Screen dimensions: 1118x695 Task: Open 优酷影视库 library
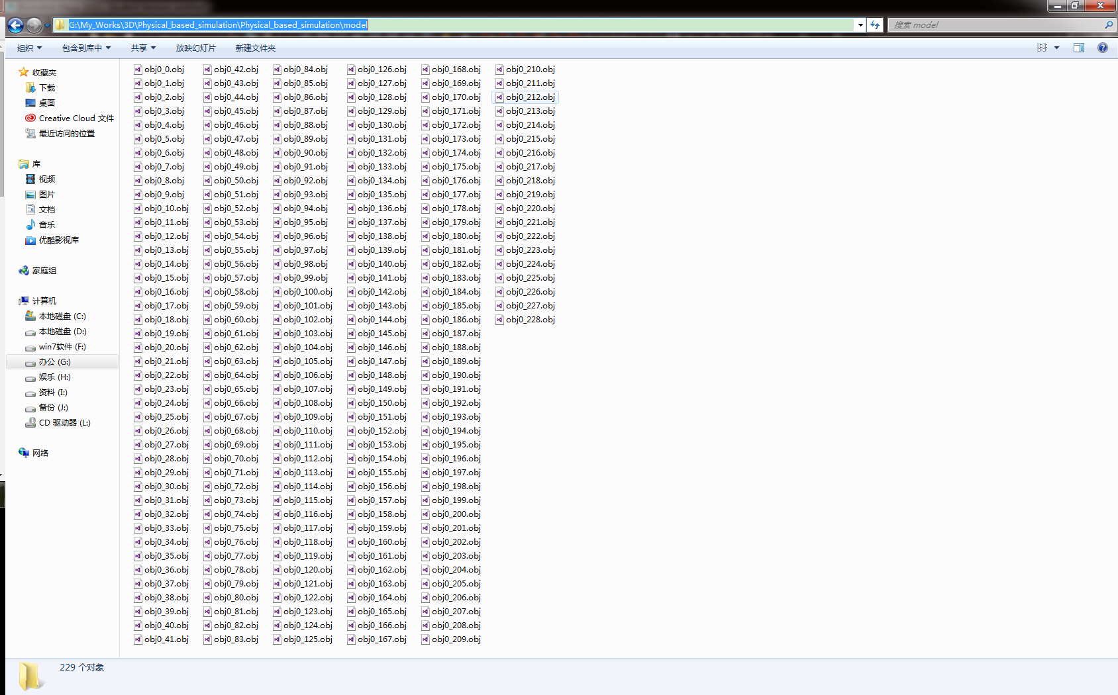click(x=52, y=240)
